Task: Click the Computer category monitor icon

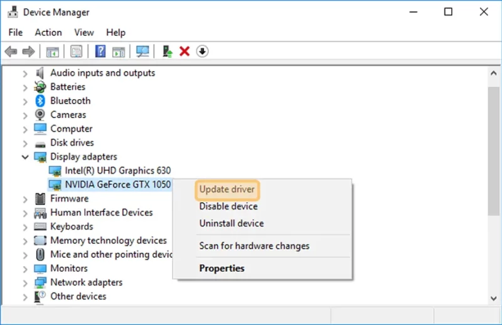Action: [40, 129]
